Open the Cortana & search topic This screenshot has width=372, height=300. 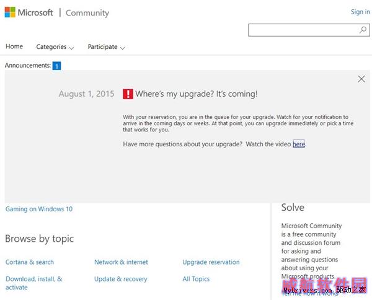[30, 262]
